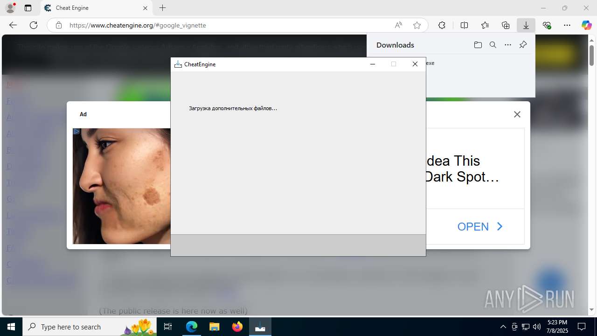Image resolution: width=597 pixels, height=336 pixels.
Task: Click the ad headline about Dark Spot
Action: (462, 168)
